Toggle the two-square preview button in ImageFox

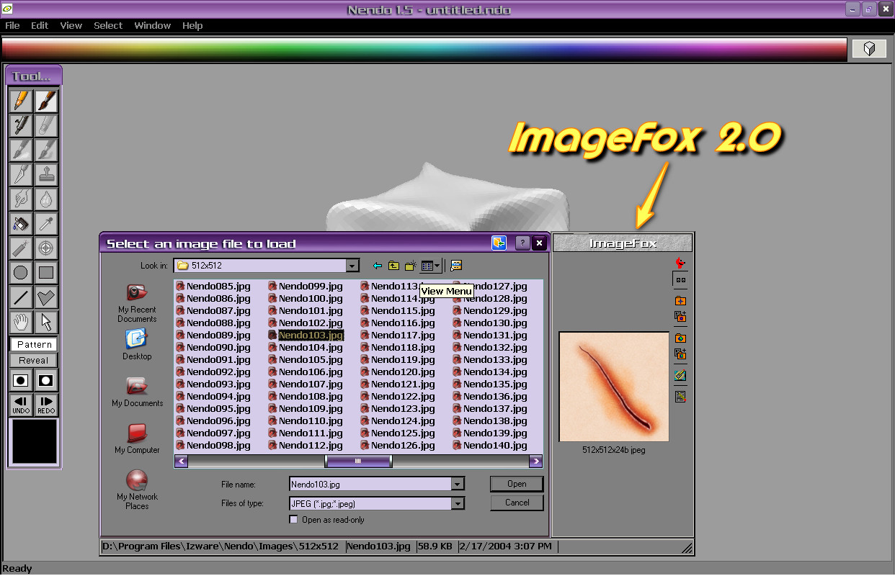click(x=680, y=280)
